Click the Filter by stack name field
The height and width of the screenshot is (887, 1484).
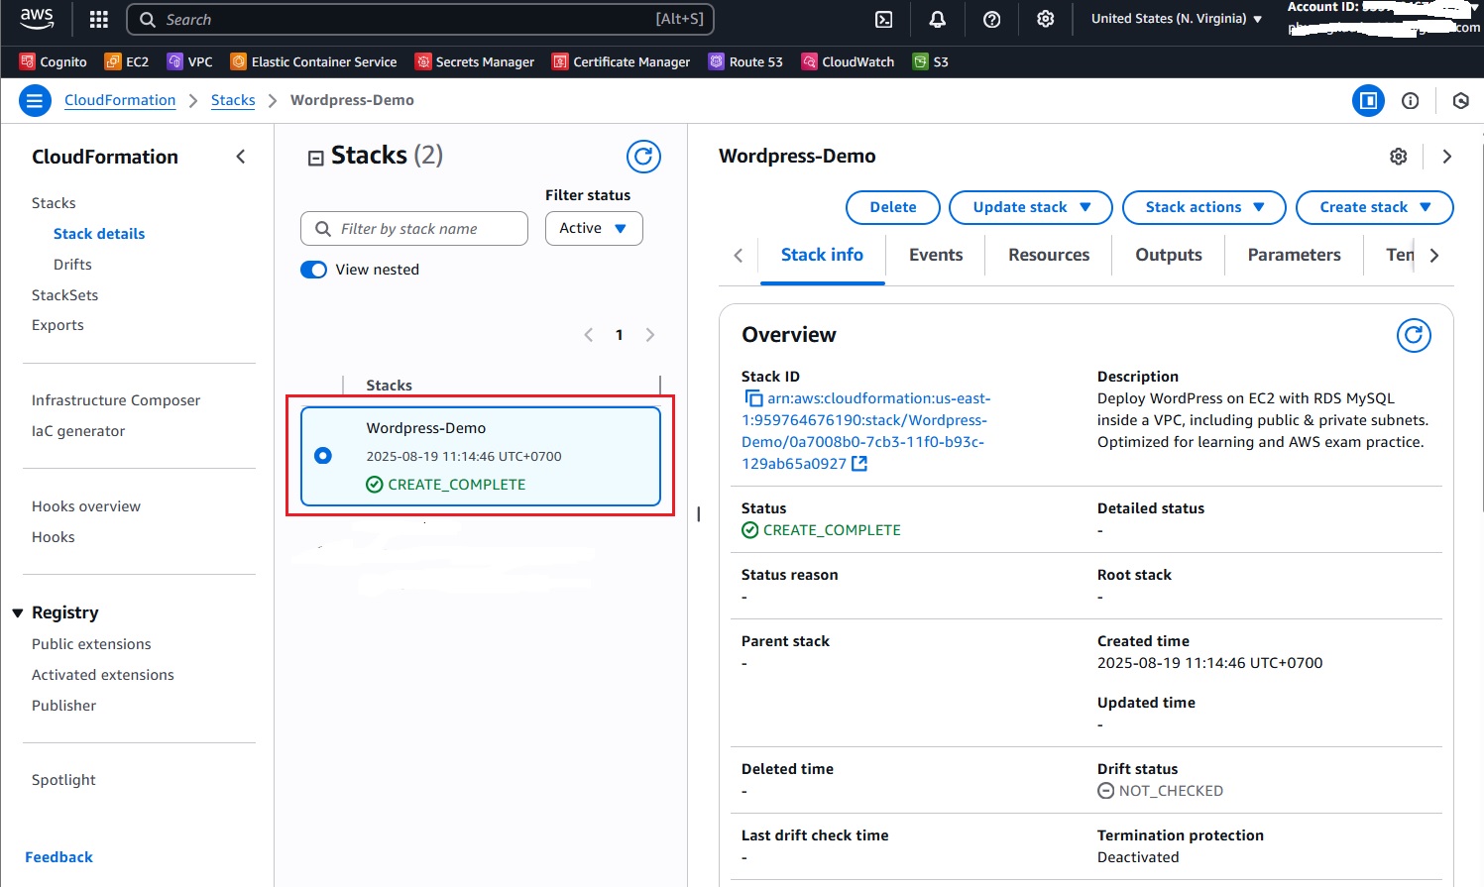(414, 228)
